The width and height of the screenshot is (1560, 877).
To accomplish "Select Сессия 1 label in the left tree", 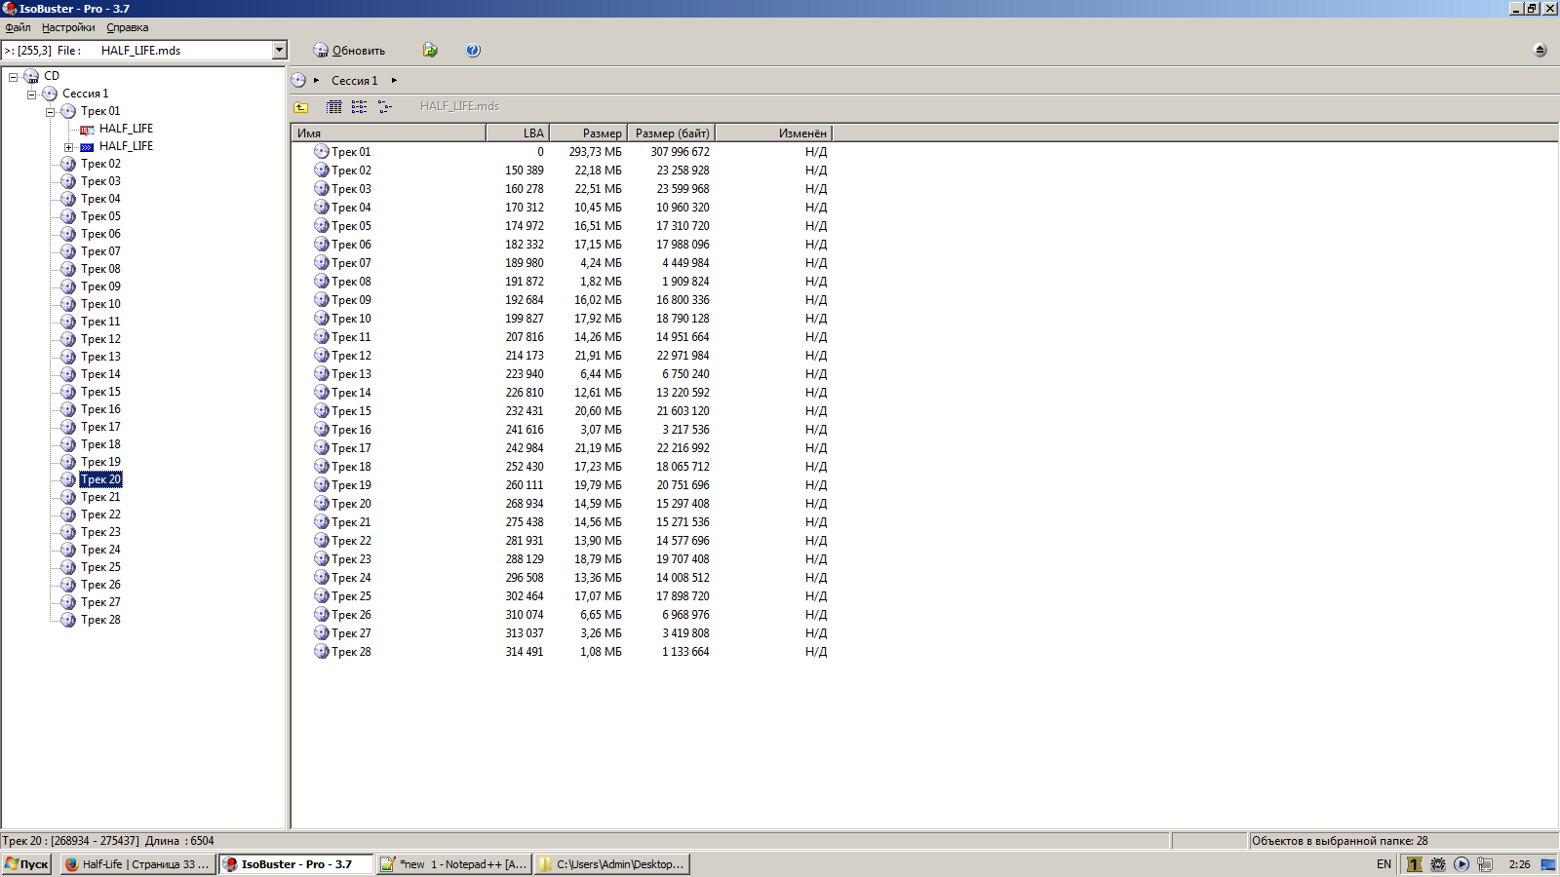I will [86, 94].
